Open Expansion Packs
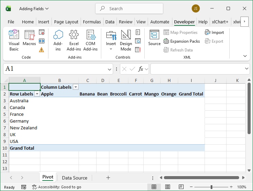This screenshot has height=191, width=253. (x=182, y=41)
